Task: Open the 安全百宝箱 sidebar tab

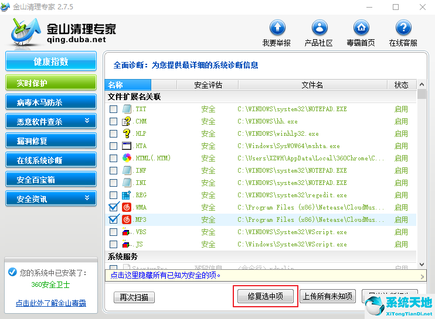Action: [x=51, y=179]
